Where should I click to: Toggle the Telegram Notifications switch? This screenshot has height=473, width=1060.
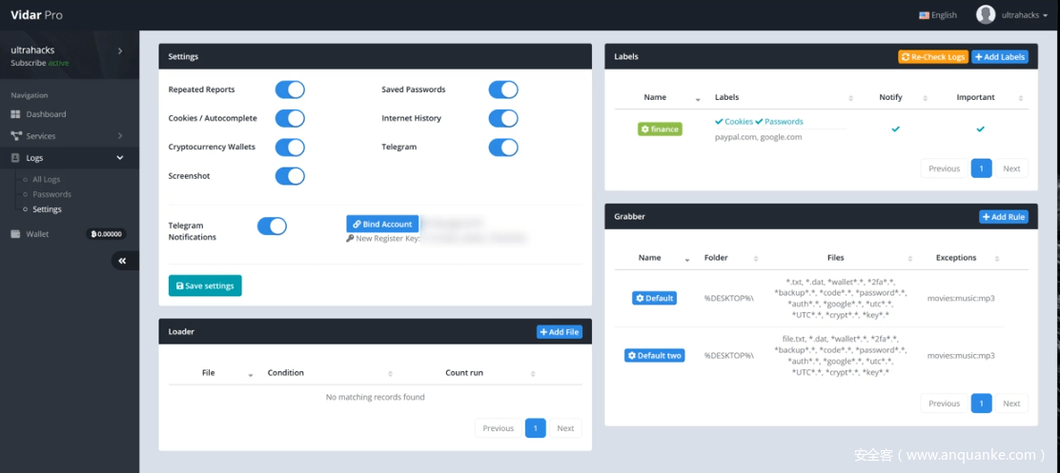[272, 227]
